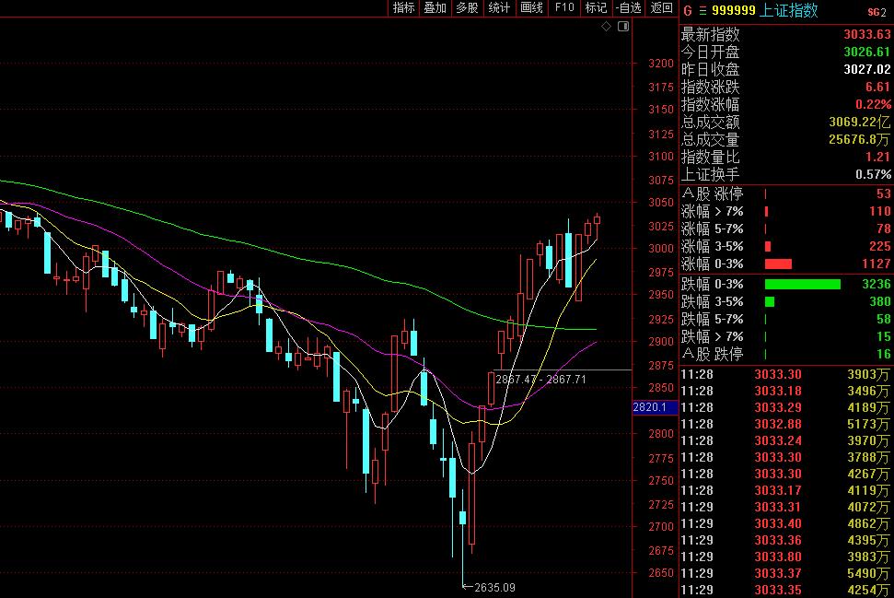This screenshot has height=598, width=894.
Task: Click 最新指数 value 3033.63
Action: (867, 34)
